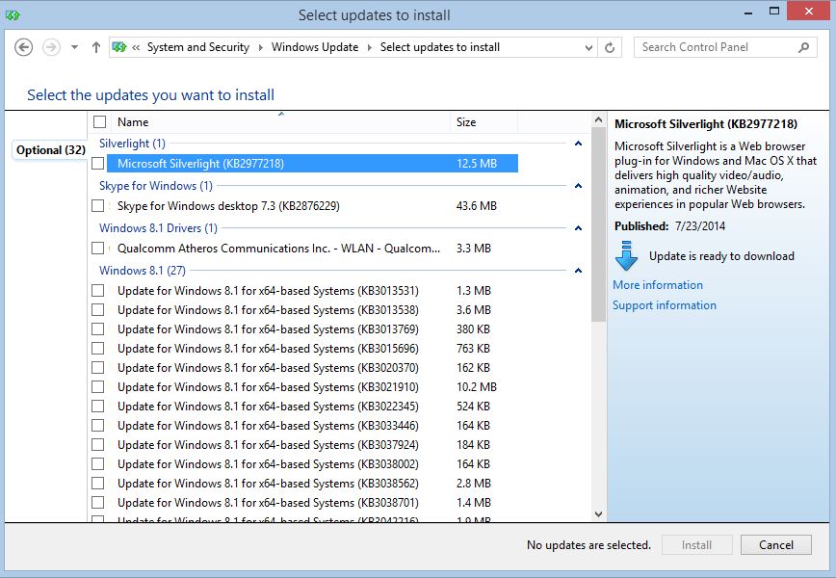This screenshot has height=578, width=836.
Task: Select the 'Select updates to install' breadcrumb
Action: (x=440, y=47)
